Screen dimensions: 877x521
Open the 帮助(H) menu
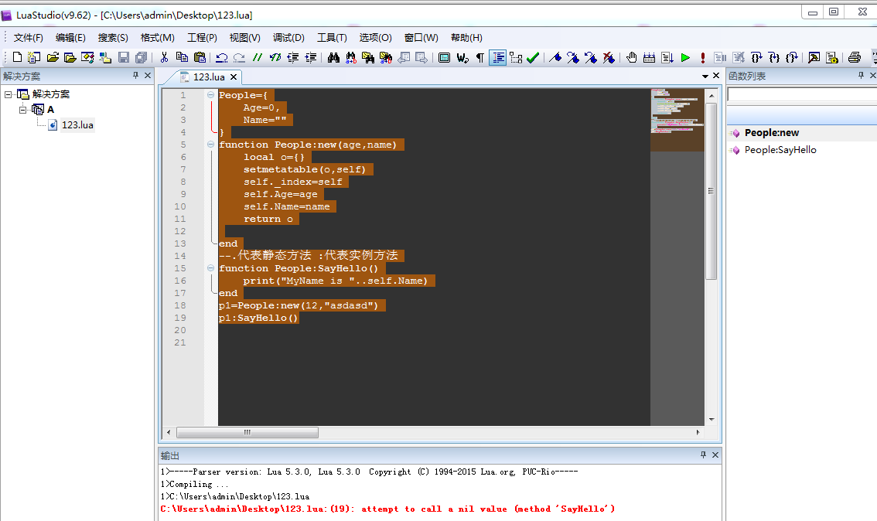pyautogui.click(x=466, y=37)
